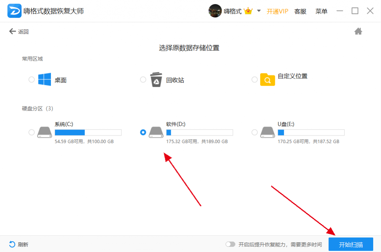381x252 pixels.
Task: Click the 自定义位置 label
Action: 292,76
